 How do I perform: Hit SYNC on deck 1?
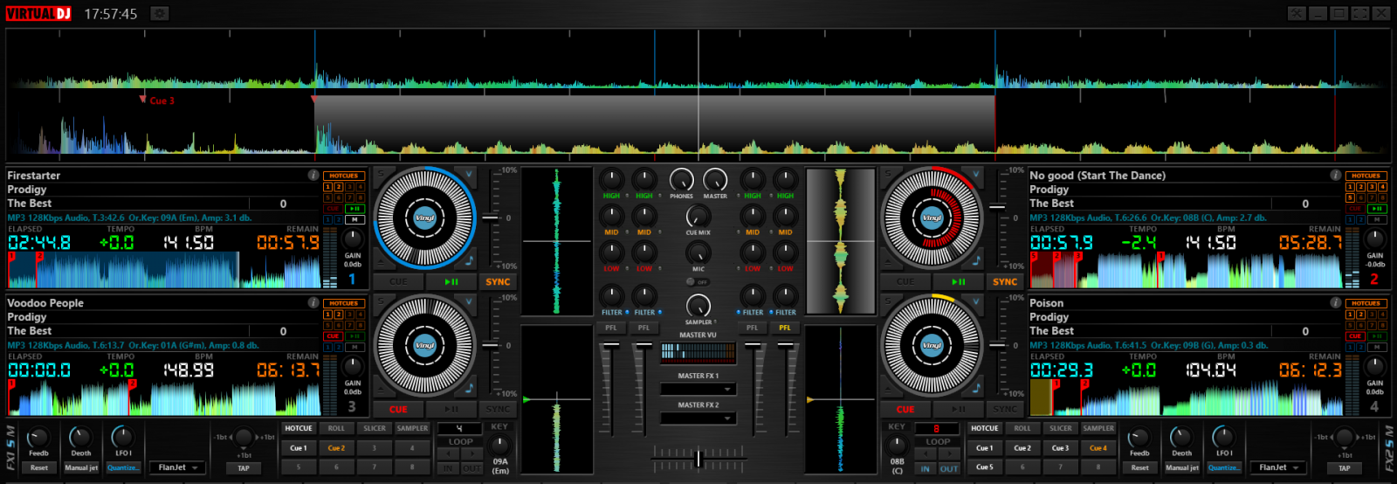point(498,281)
